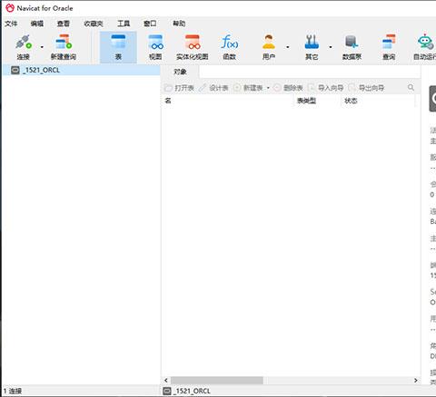The height and width of the screenshot is (397, 436).
Task: Open the 帮助 (Help) menu
Action: (x=179, y=24)
